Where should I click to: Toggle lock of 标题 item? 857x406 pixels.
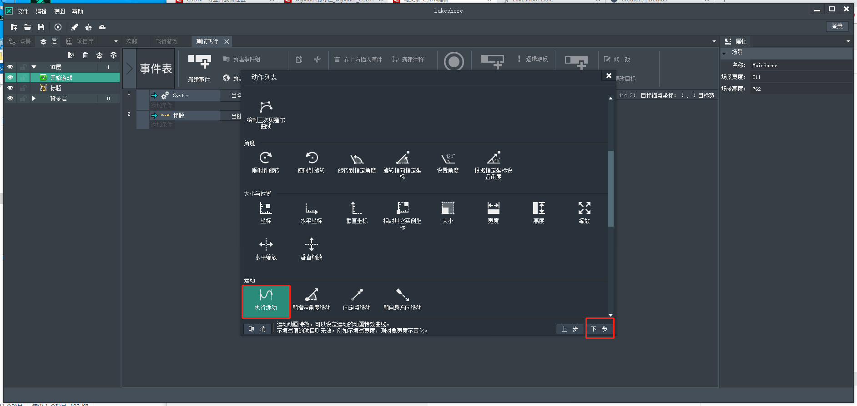point(23,88)
